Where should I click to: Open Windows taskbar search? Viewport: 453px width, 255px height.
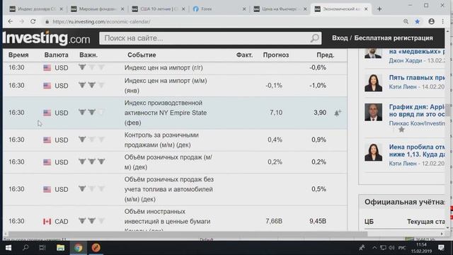(x=25, y=247)
